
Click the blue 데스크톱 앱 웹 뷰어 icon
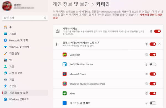coord(64,103)
